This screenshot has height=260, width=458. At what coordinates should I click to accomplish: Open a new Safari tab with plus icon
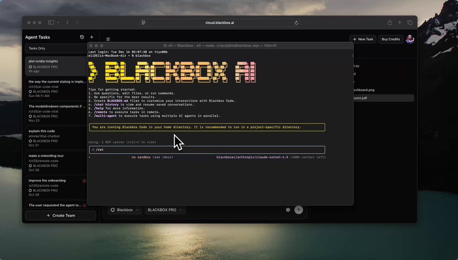[400, 23]
